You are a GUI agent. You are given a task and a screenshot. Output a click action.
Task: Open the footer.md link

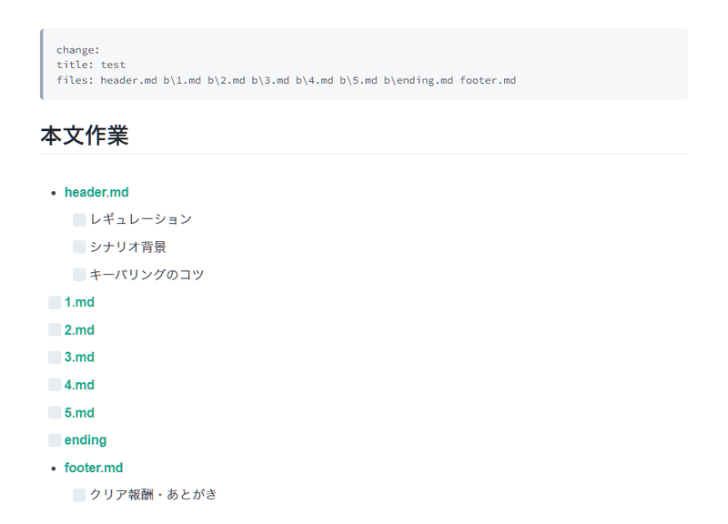point(94,468)
